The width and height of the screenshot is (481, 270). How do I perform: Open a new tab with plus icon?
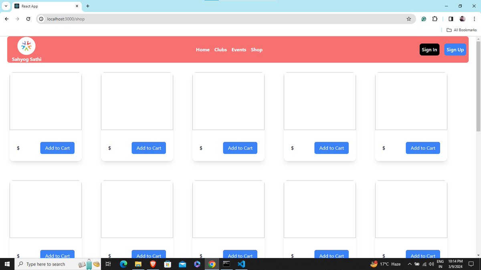click(88, 6)
